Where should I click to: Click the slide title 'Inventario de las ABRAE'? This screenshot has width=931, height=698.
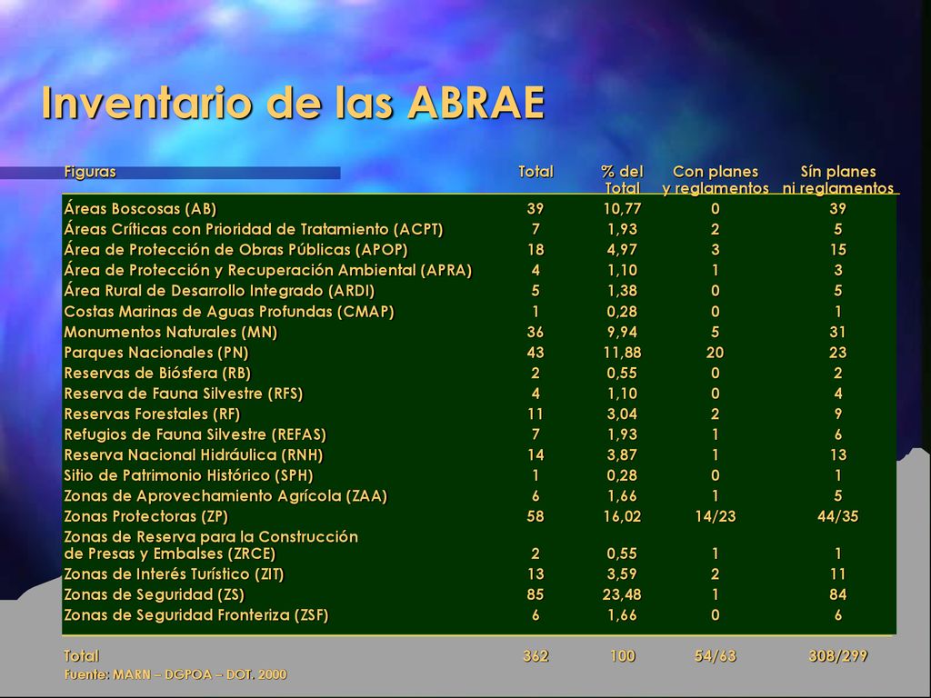(293, 103)
